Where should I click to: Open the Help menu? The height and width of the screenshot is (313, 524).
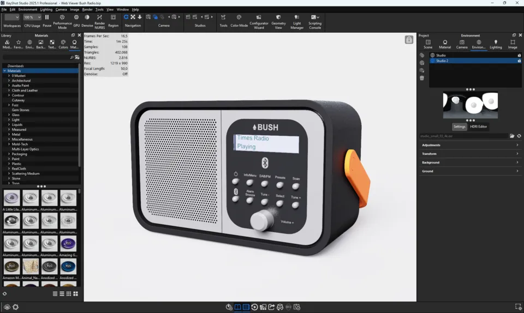coord(135,9)
